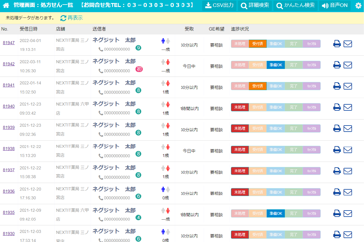Mark row 81939 as 受付済

[x=258, y=129]
